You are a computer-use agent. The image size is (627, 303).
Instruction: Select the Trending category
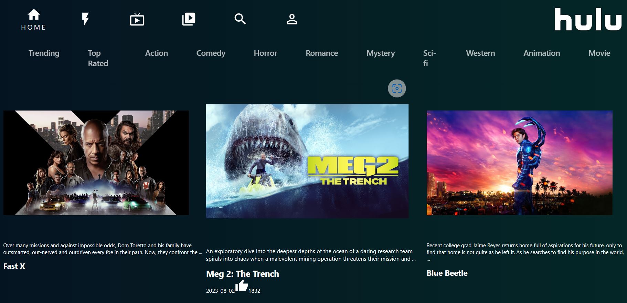[x=44, y=53]
